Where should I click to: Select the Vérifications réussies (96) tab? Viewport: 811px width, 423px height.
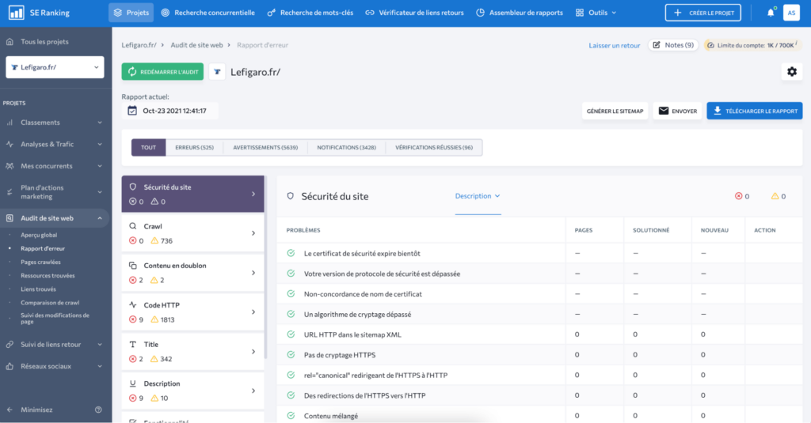pyautogui.click(x=434, y=147)
